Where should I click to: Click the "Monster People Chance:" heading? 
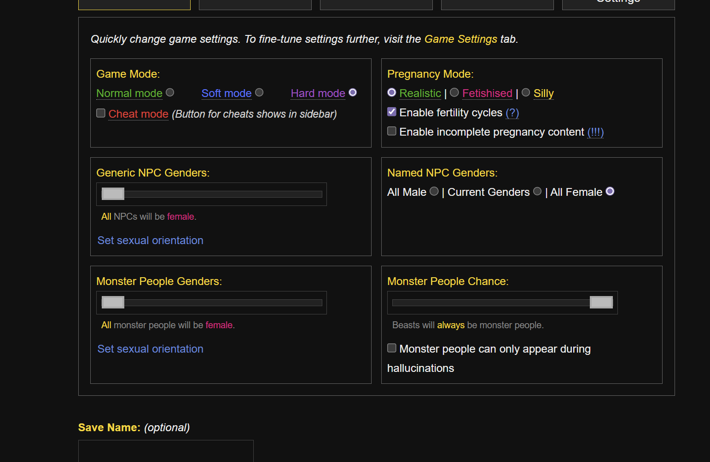pyautogui.click(x=448, y=281)
